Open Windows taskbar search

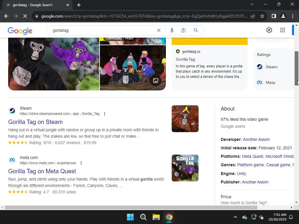pos(143,217)
